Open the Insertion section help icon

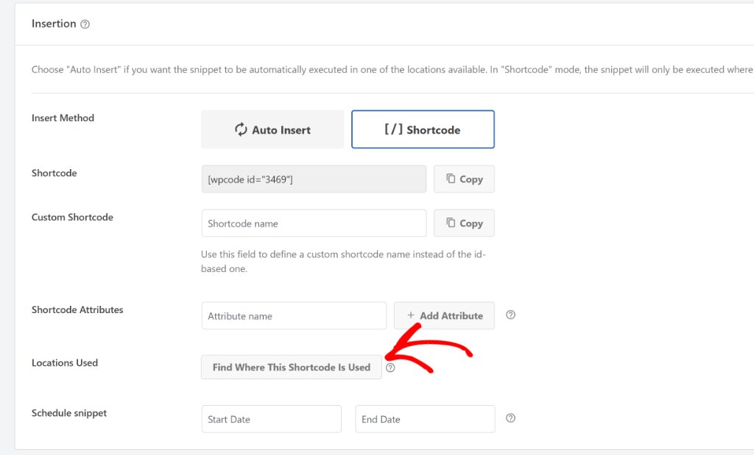pos(85,24)
